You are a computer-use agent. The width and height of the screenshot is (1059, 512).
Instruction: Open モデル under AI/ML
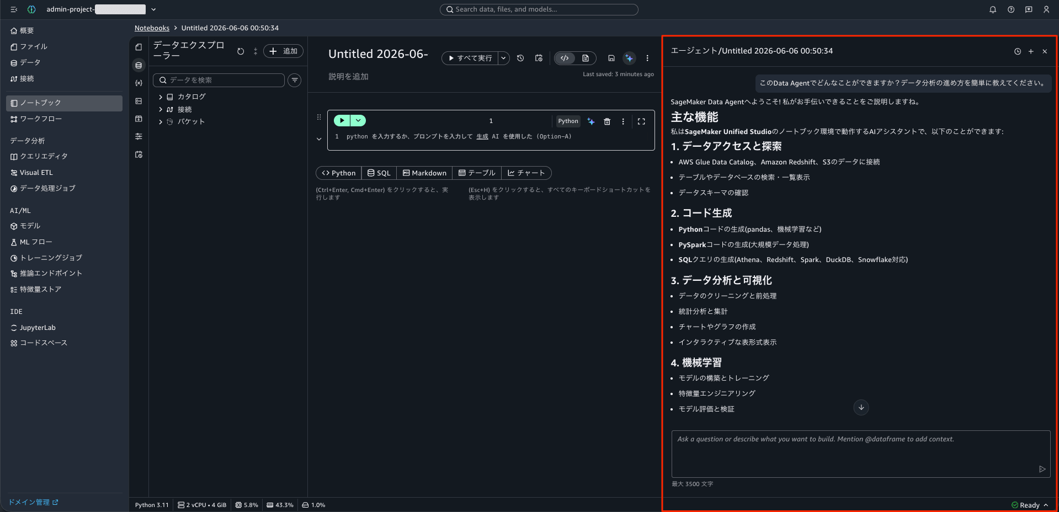(25, 226)
